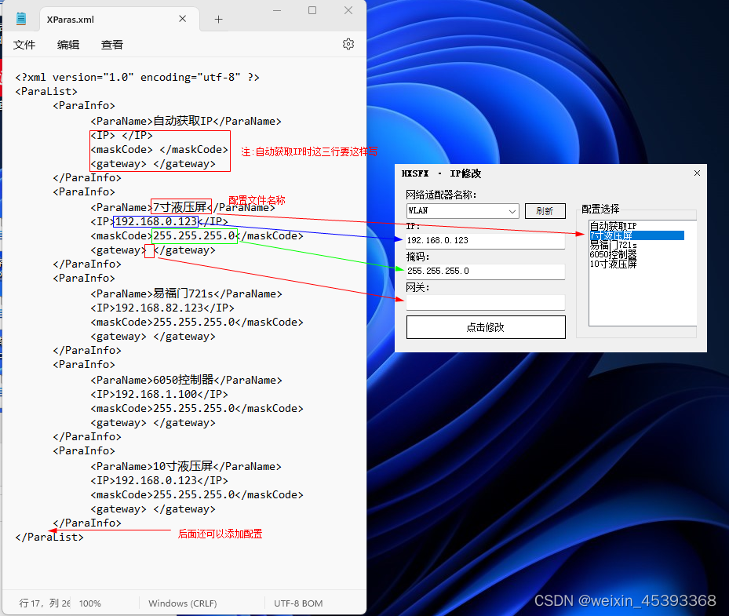The width and height of the screenshot is (729, 616).
Task: Click the 配置选择 group label
Action: tap(600, 209)
